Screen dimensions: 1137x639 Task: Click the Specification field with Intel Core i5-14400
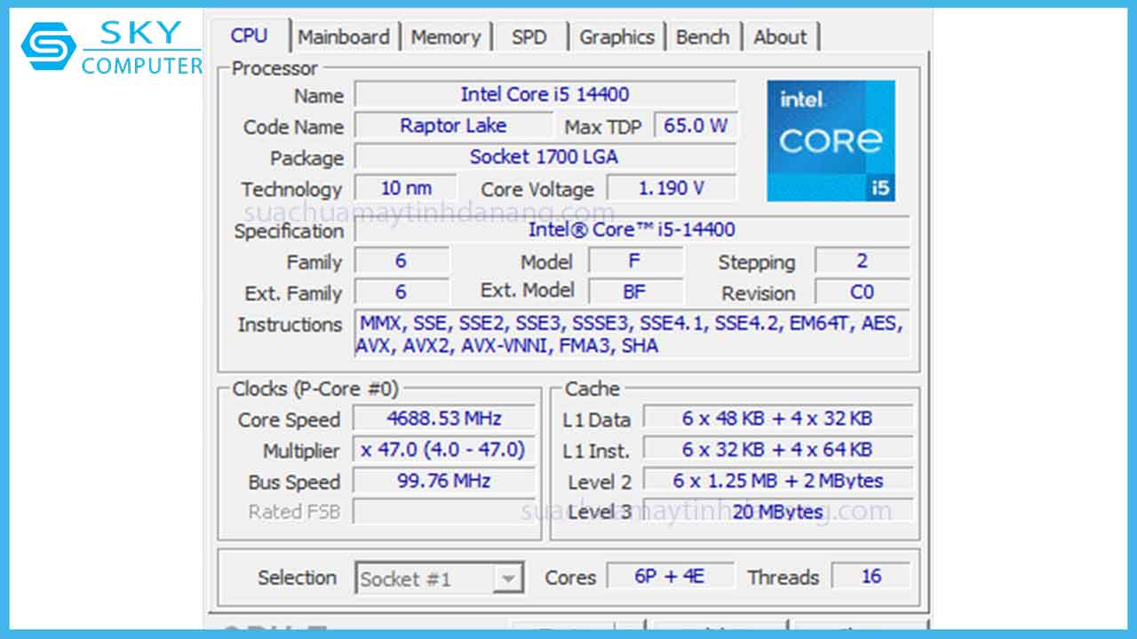click(x=631, y=230)
